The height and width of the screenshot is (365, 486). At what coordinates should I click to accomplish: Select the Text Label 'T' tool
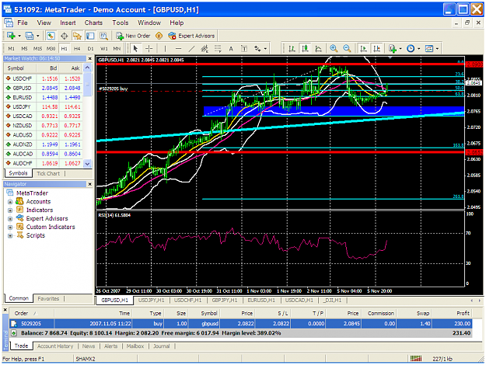[244, 49]
